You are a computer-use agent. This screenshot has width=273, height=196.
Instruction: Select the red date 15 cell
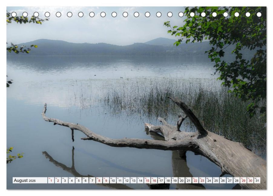[147, 181]
